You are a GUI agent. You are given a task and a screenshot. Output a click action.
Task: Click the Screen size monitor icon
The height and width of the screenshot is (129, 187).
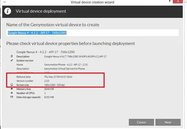12,85
